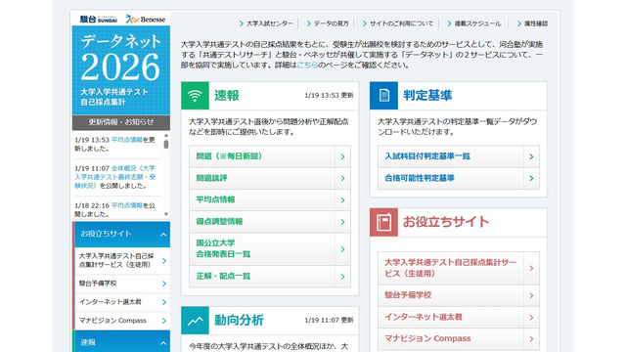This screenshot has width=626, height=352.
Task: Open sidebar 駿台予備学校 item
Action: [x=122, y=284]
